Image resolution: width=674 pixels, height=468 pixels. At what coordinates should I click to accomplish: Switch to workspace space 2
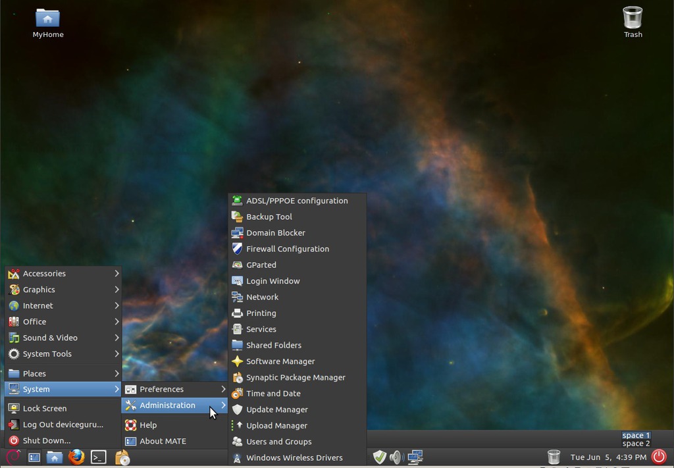tap(636, 444)
